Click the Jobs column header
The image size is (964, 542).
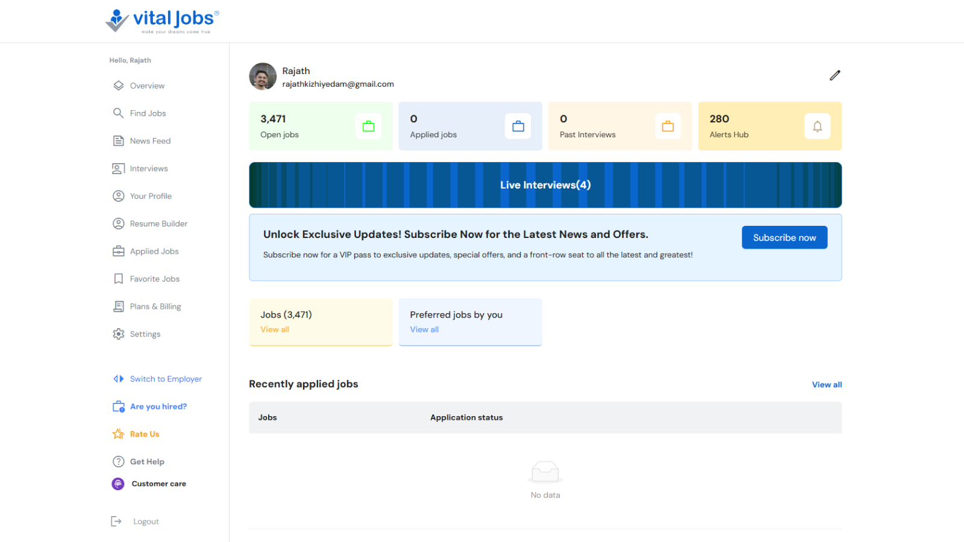pyautogui.click(x=268, y=417)
